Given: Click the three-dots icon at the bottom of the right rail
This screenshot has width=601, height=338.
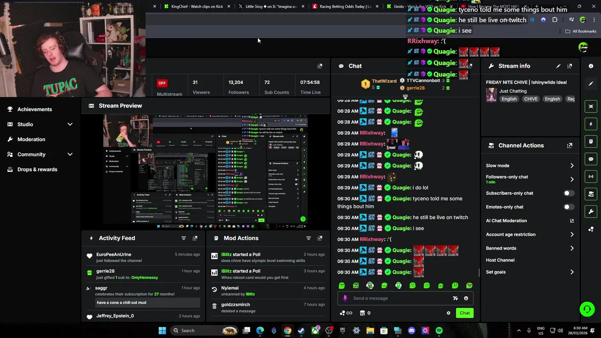Looking at the screenshot, I should pyautogui.click(x=591, y=229).
